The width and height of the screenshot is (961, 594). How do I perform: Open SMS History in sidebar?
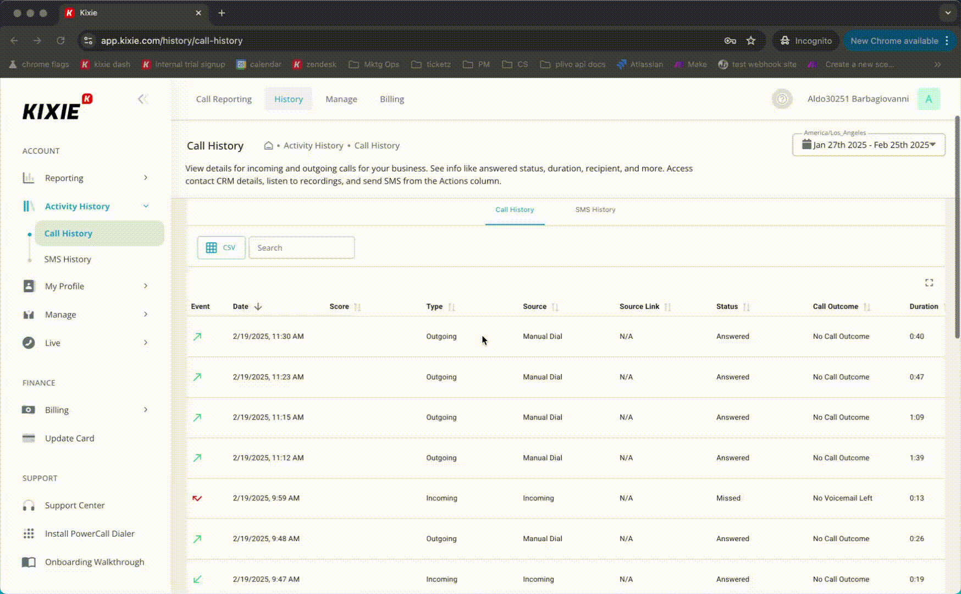(68, 259)
